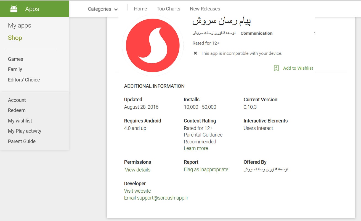Click Flag as inappropriate

[x=206, y=170]
